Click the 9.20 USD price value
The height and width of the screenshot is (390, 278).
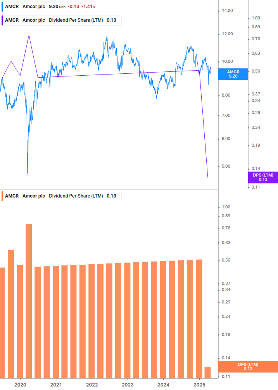pyautogui.click(x=57, y=7)
